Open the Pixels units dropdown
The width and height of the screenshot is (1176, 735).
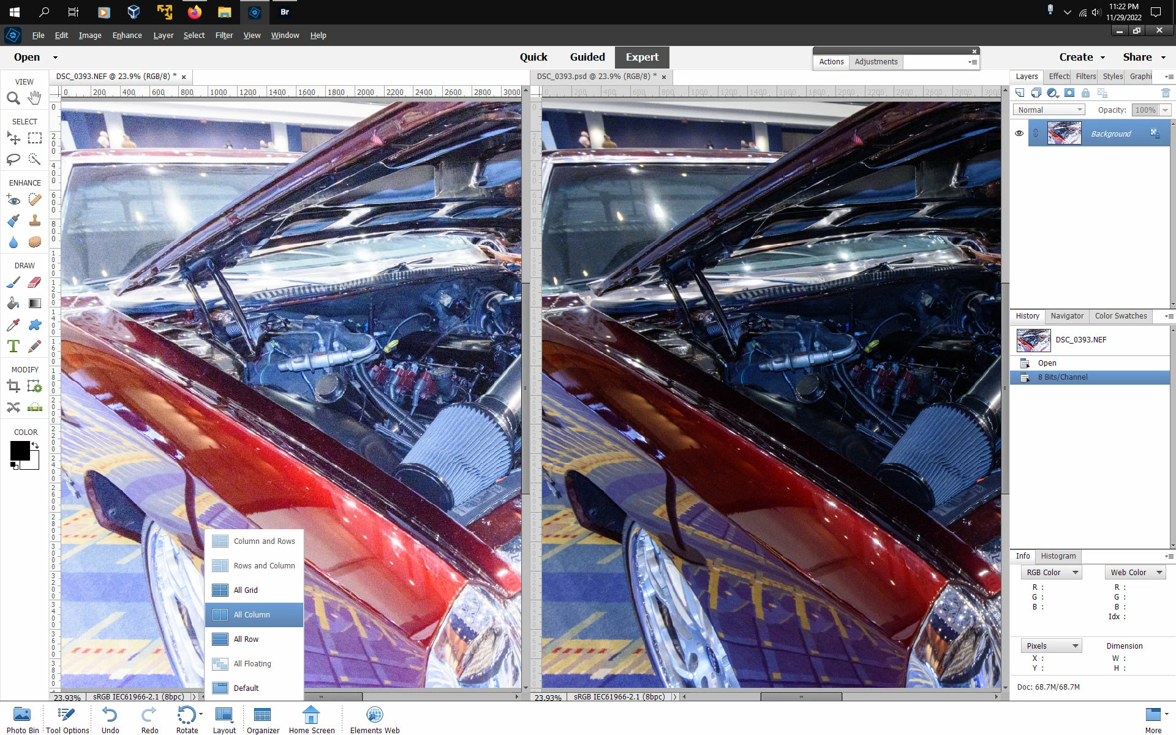pyautogui.click(x=1052, y=646)
